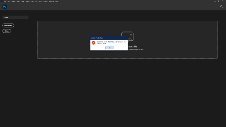
Task: Open the Help menu
Action: coord(56,1)
